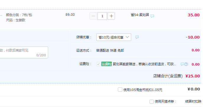Click the ¥0.00 淘金币 deduction amount
Screen dimensions: 203x107
194,89
